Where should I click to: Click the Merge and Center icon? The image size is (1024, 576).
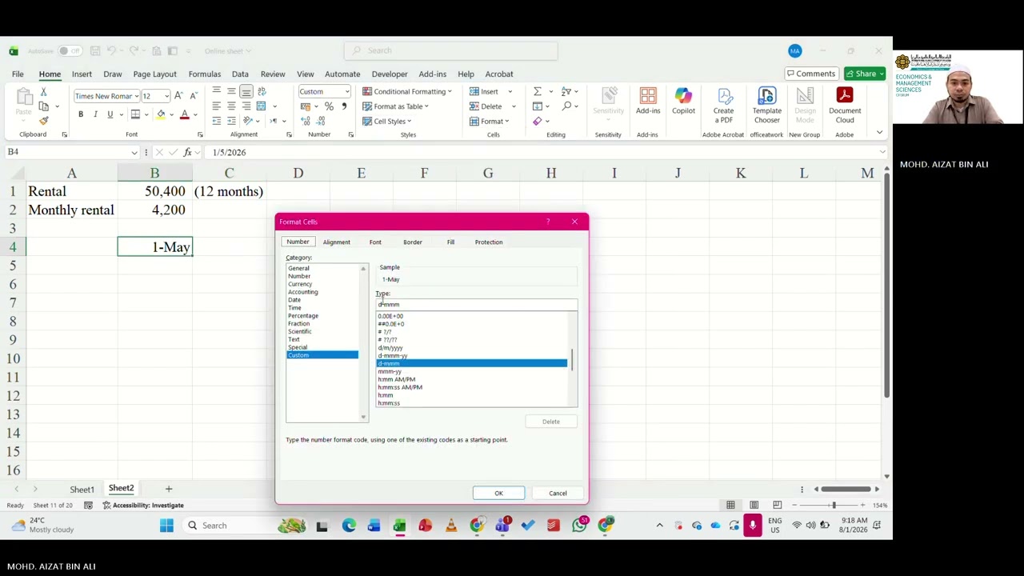(262, 106)
